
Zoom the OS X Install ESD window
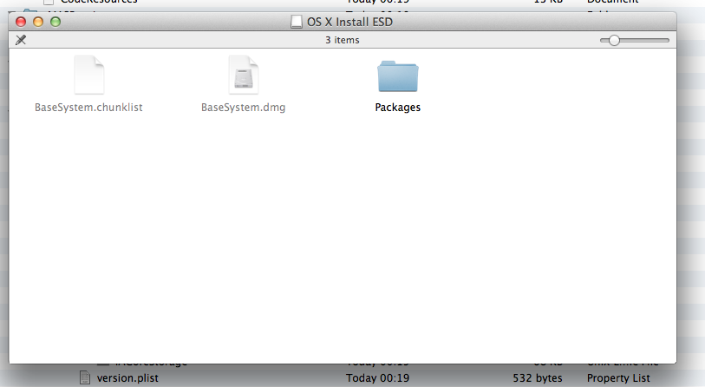[55, 22]
